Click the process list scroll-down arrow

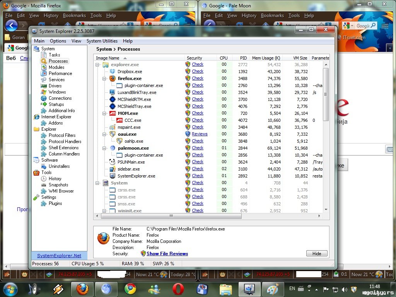point(326,210)
